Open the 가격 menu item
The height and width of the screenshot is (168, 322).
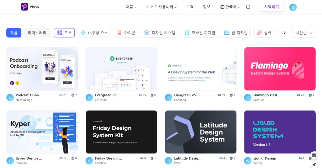click(190, 7)
